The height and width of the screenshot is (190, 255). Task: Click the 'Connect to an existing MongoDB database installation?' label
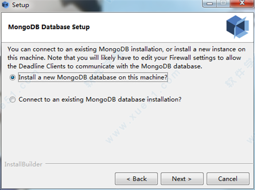tap(100, 99)
